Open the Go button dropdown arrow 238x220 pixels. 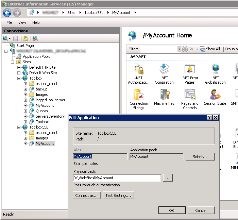197,49
